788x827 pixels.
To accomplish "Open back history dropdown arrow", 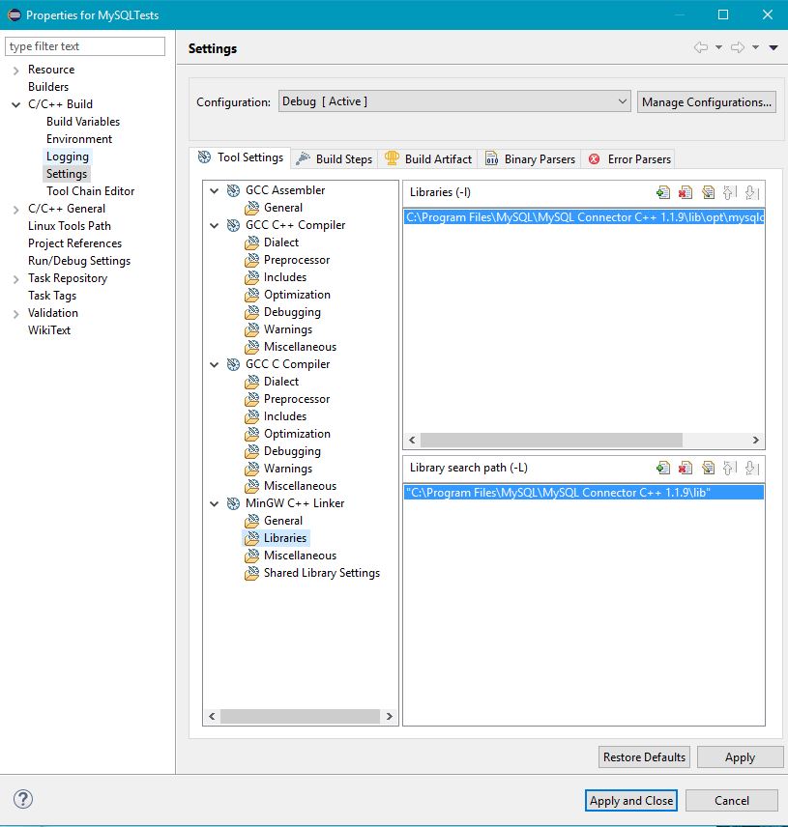I will pos(718,47).
